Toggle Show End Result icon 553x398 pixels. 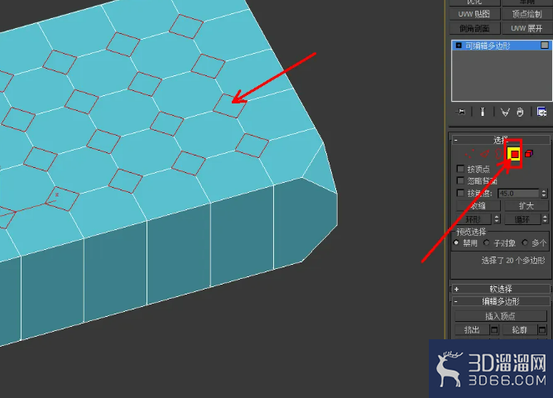[483, 112]
